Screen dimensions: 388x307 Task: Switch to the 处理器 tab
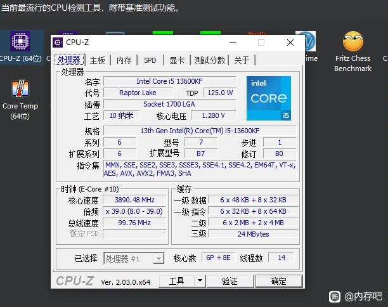69,60
